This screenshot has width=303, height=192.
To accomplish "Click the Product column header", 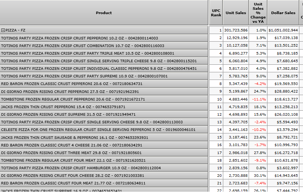I will pos(104,13).
